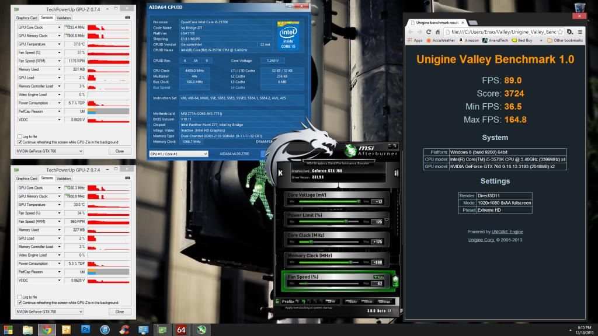The width and height of the screenshot is (598, 336).
Task: Select the Sensors tab in the bottom GPU-Z window
Action: tap(47, 178)
